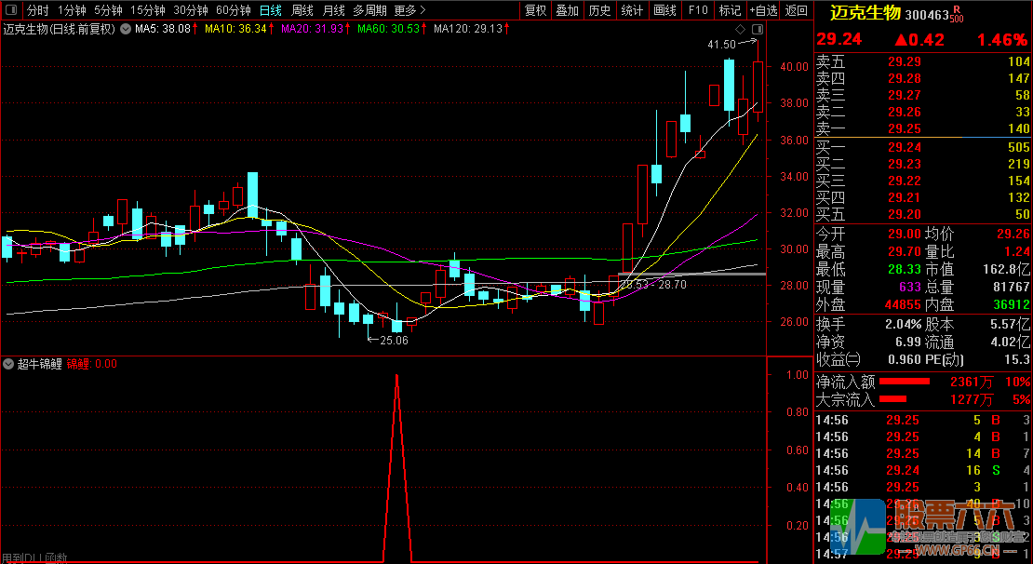The image size is (1033, 564).
Task: Click the red R 500 badge
Action: coord(957,14)
